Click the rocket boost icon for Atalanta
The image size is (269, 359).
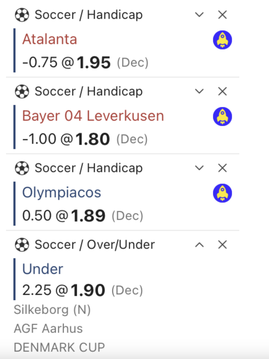tap(222, 40)
